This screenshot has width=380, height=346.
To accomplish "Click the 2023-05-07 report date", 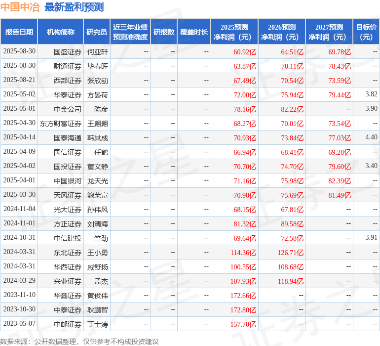I will coord(19,324).
